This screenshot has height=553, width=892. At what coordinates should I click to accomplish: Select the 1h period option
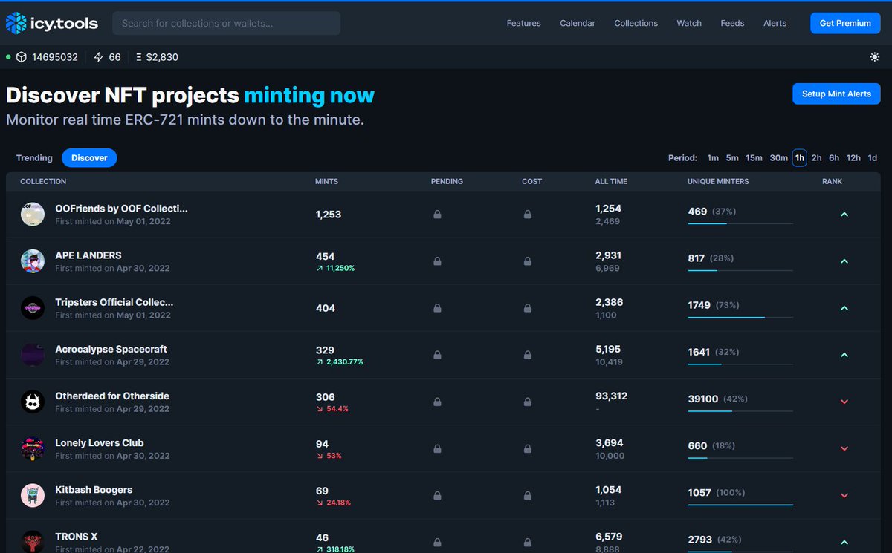(x=800, y=158)
